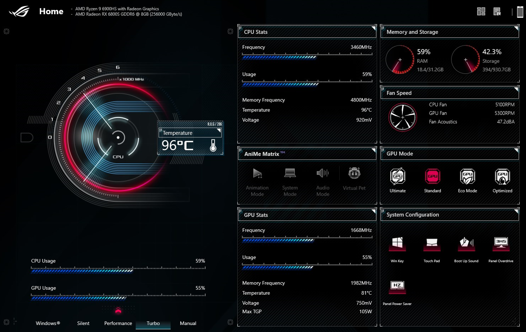Select the Ultimate GPU mode icon
526x332 pixels.
point(397,176)
